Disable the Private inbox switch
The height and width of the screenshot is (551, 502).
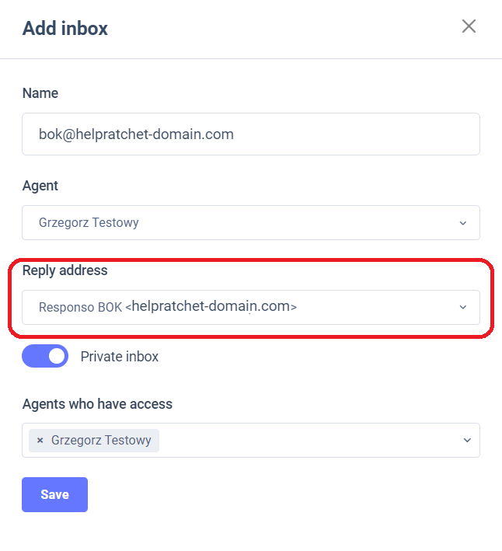coord(45,357)
